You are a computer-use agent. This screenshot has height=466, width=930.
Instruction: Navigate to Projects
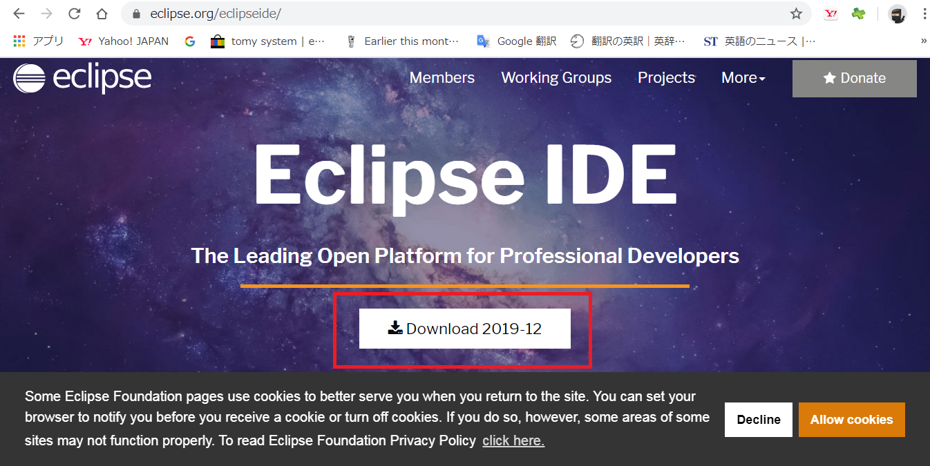(665, 77)
